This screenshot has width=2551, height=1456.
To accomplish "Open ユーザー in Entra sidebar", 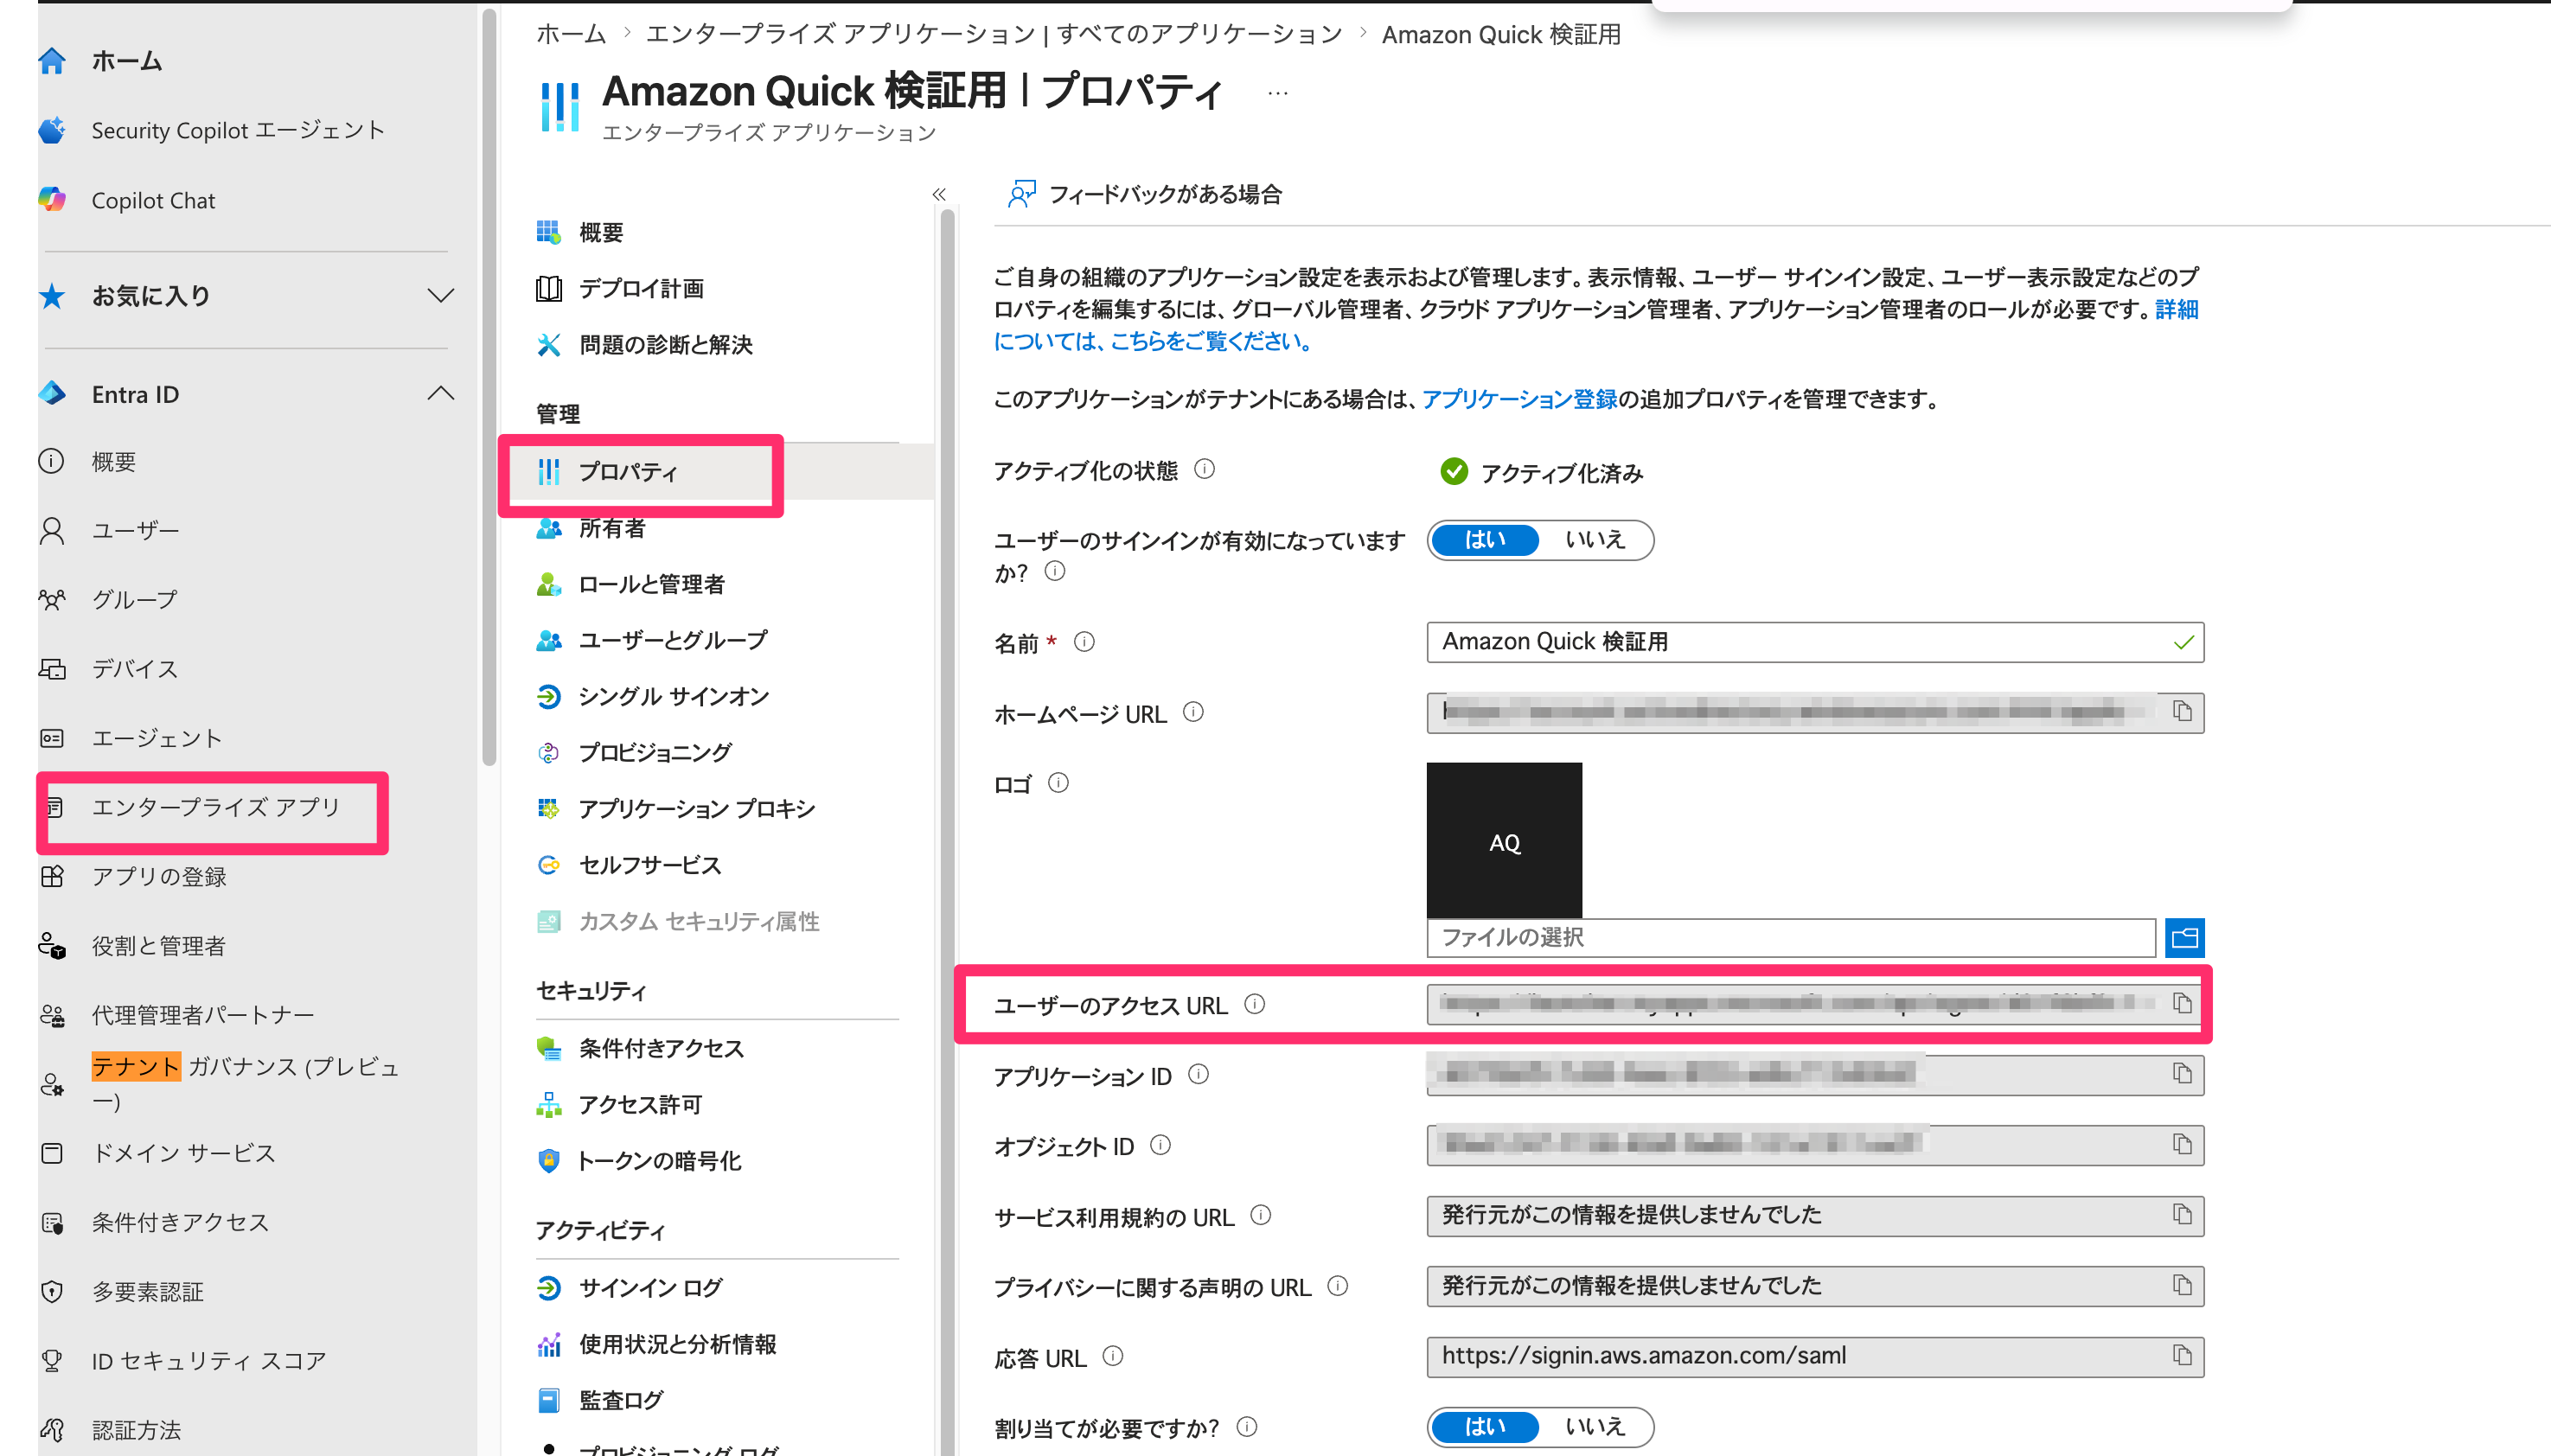I will coord(135,531).
